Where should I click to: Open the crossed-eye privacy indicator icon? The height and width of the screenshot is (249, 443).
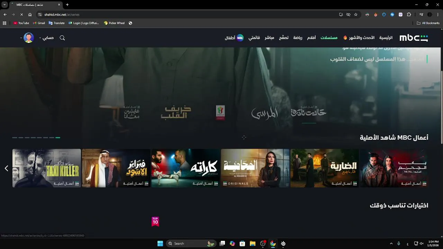point(348,15)
